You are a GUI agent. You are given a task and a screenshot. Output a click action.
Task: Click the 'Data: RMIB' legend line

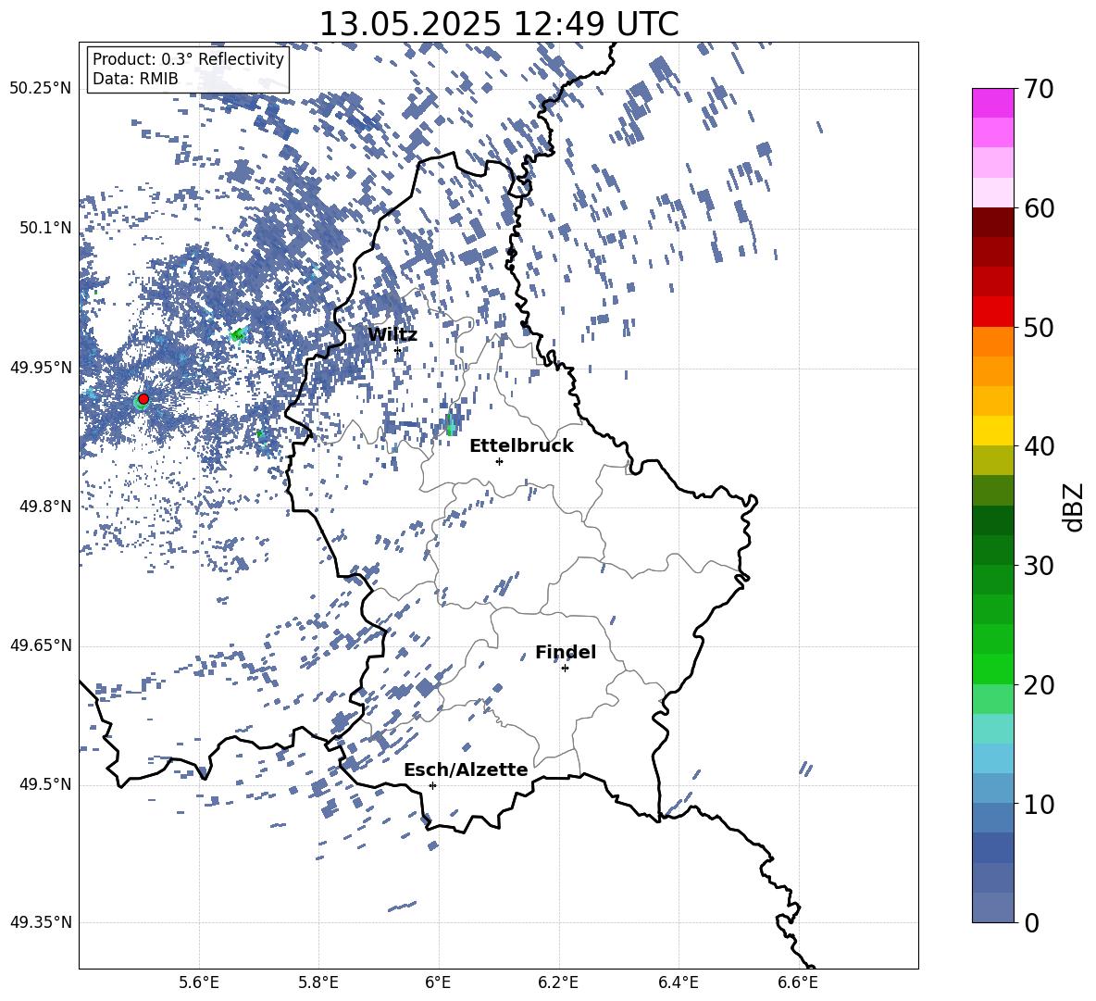135,79
